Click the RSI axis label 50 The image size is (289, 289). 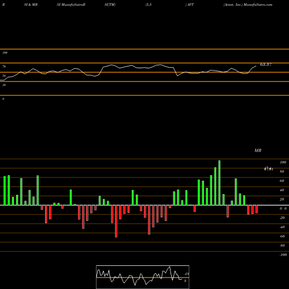[4, 76]
